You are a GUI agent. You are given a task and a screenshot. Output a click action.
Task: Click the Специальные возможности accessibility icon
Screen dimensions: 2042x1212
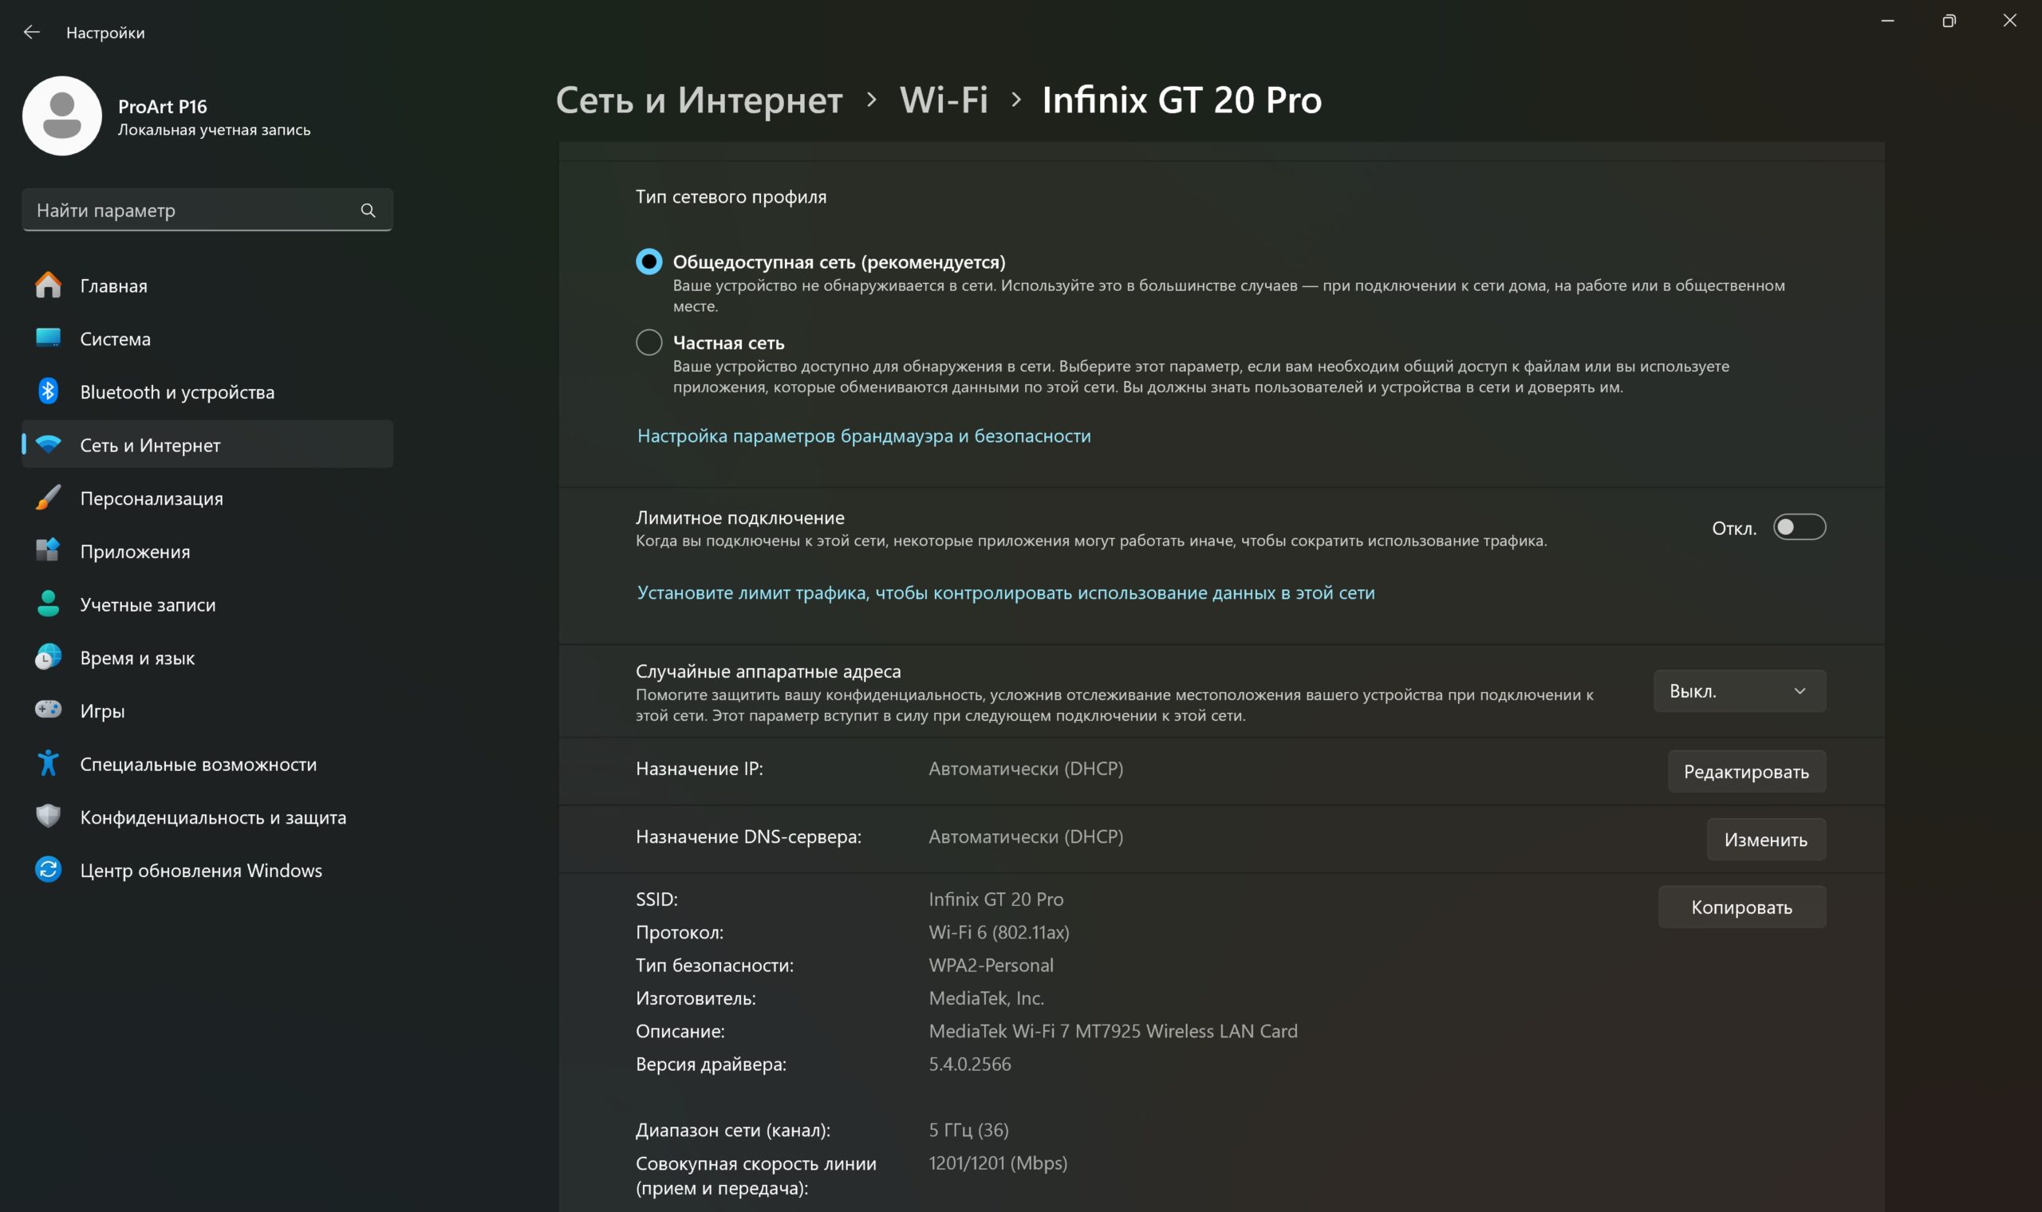coord(48,763)
